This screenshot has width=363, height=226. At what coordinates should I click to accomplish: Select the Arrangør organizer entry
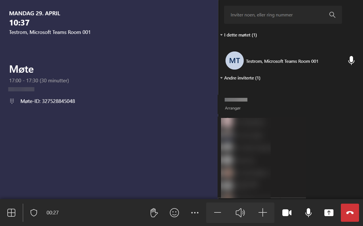[x=236, y=104]
